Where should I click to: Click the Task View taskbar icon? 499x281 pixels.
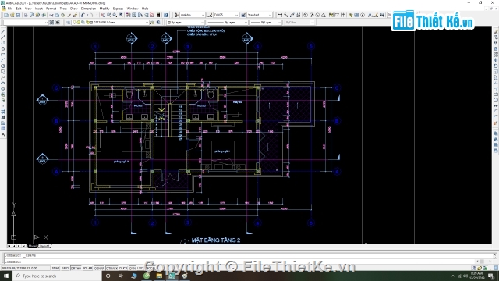[121, 276]
